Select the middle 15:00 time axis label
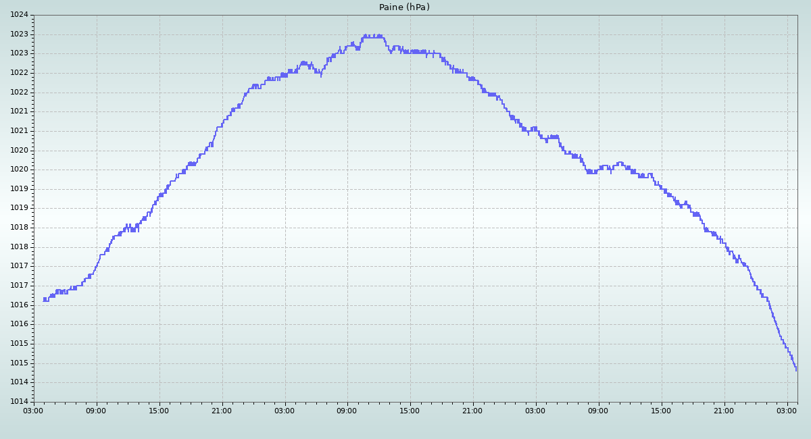Viewport: 811px width, 439px height. [410, 410]
